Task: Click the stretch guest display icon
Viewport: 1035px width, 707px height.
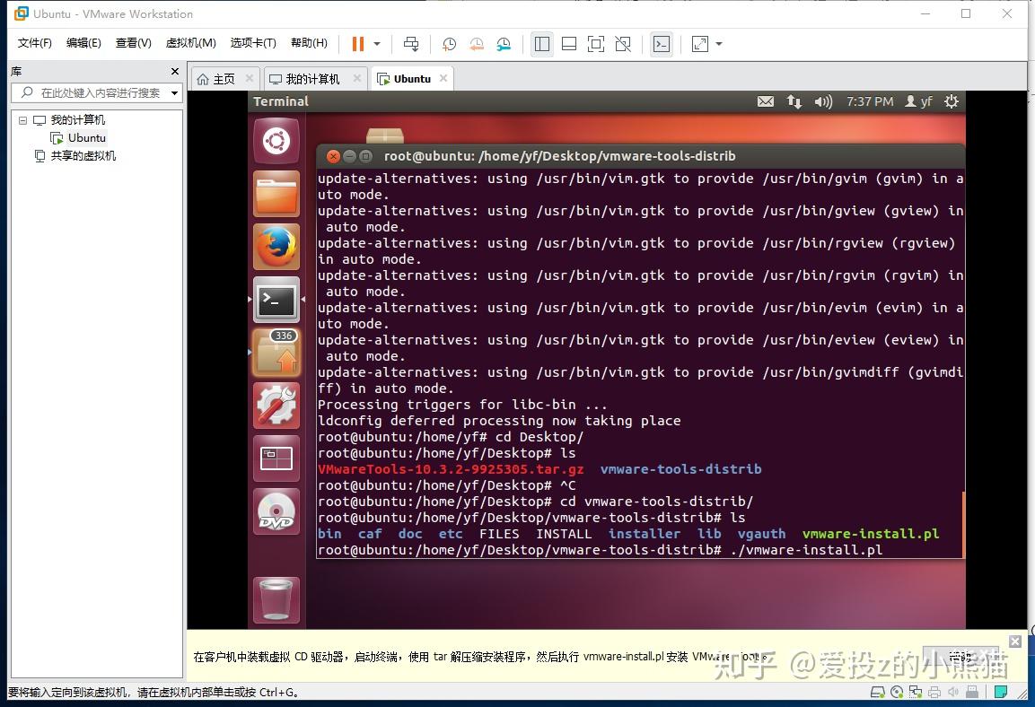Action: (x=699, y=44)
